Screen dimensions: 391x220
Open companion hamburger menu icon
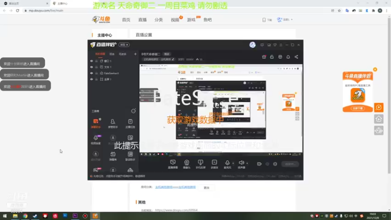281,45
